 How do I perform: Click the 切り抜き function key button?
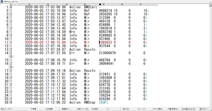pos(95,109)
